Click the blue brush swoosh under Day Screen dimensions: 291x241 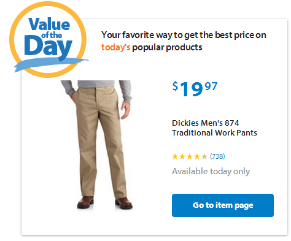click(51, 64)
